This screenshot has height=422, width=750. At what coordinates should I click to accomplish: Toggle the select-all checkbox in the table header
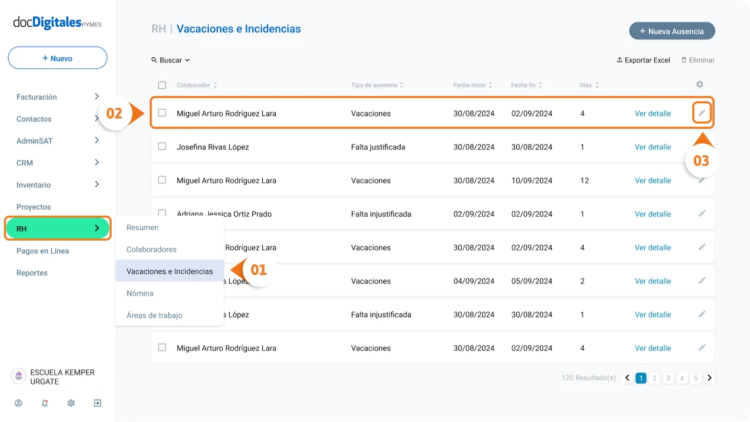(162, 85)
